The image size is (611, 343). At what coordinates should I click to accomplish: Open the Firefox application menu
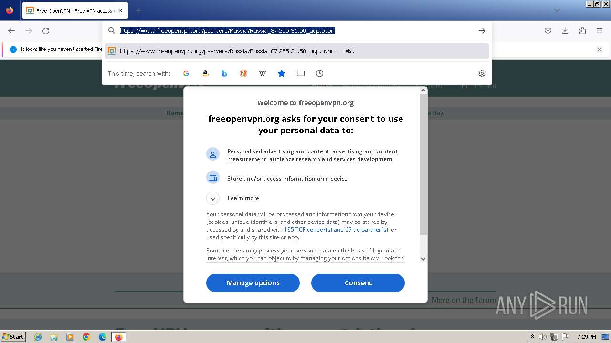[x=600, y=30]
